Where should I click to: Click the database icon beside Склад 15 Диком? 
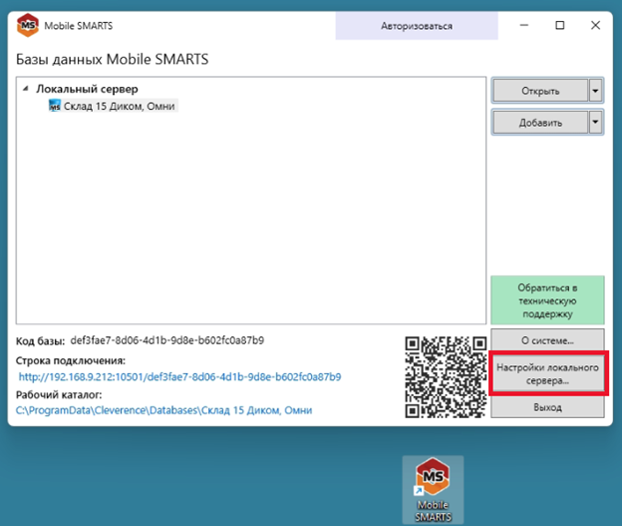[x=55, y=106]
